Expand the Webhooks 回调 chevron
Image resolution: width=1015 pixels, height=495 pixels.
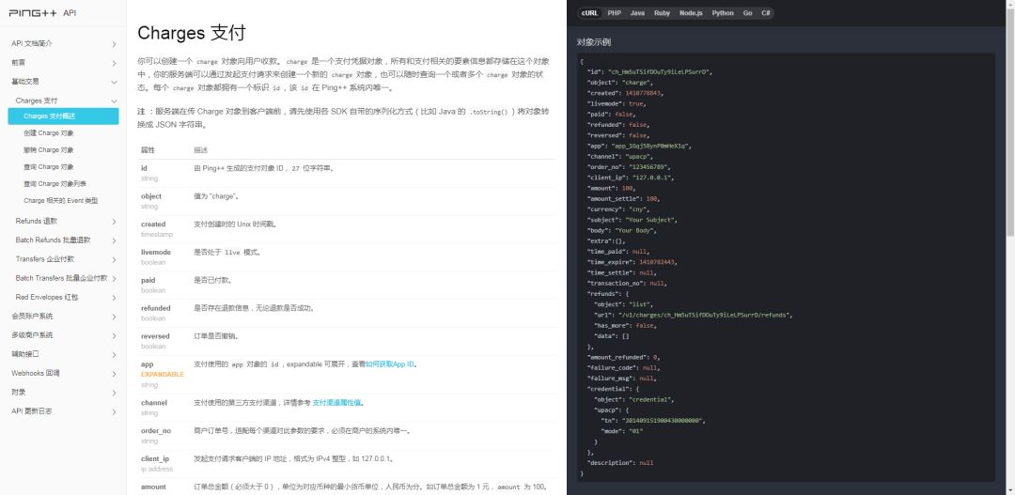[114, 373]
